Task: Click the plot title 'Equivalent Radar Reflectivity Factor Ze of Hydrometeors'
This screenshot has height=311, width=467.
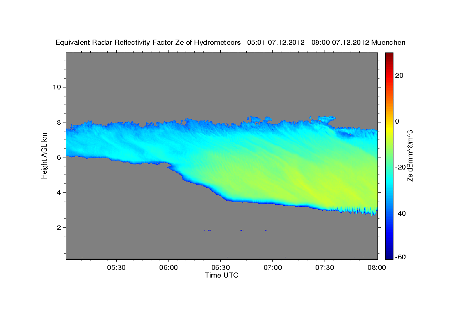Action: 148,42
